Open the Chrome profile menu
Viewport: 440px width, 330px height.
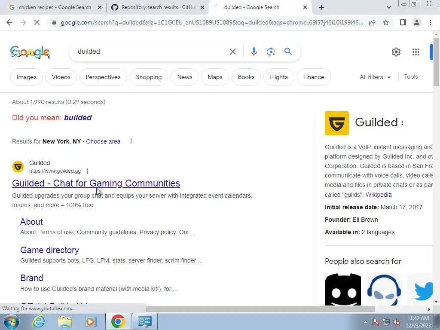click(417, 22)
